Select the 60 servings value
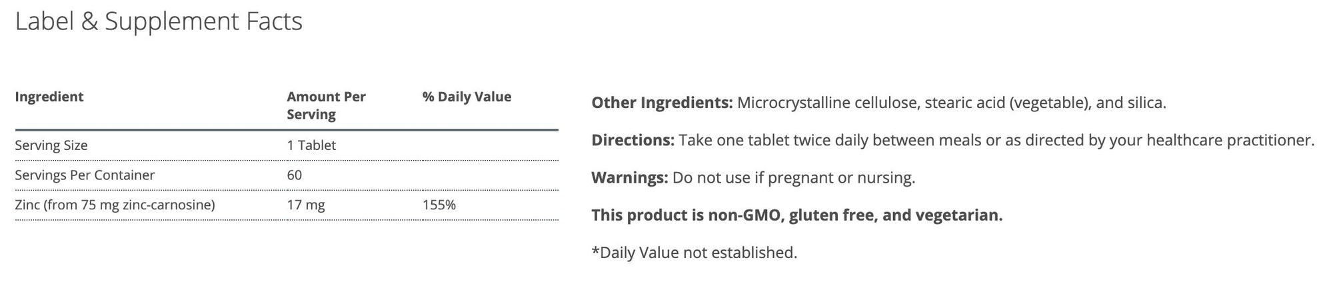 295,175
